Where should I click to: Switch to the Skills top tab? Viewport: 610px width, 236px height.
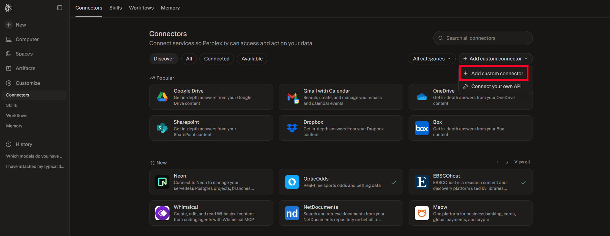[116, 8]
